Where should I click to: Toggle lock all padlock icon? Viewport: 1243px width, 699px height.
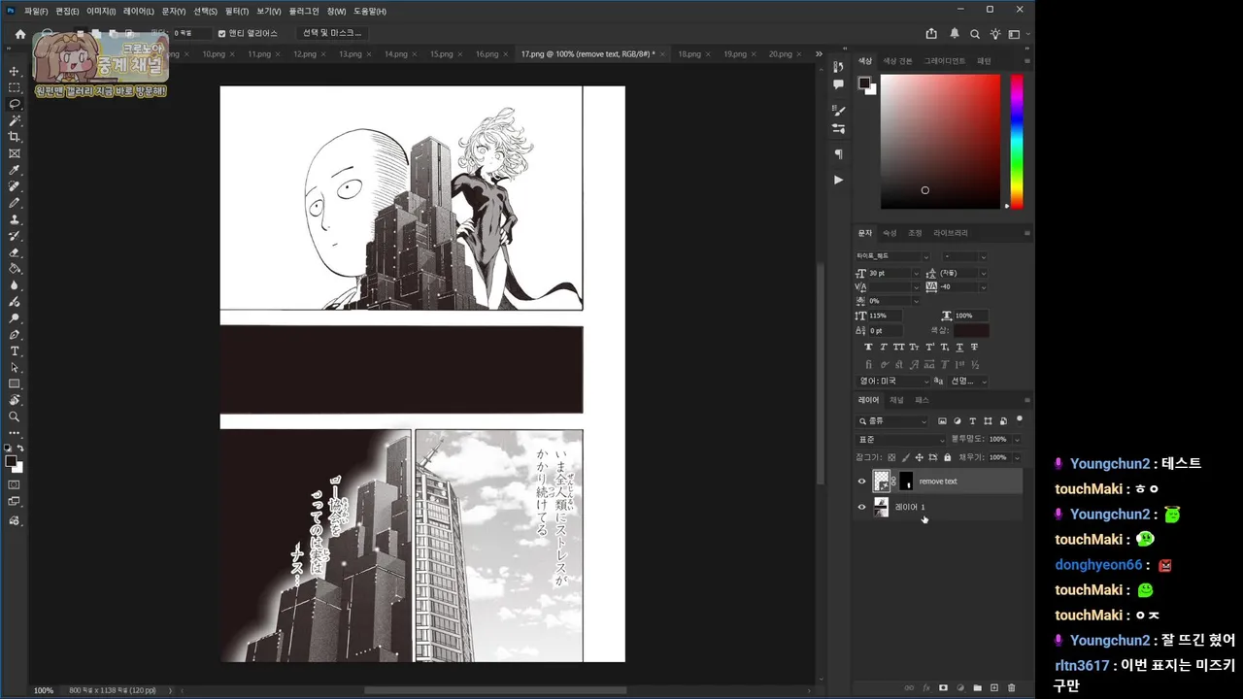(947, 457)
